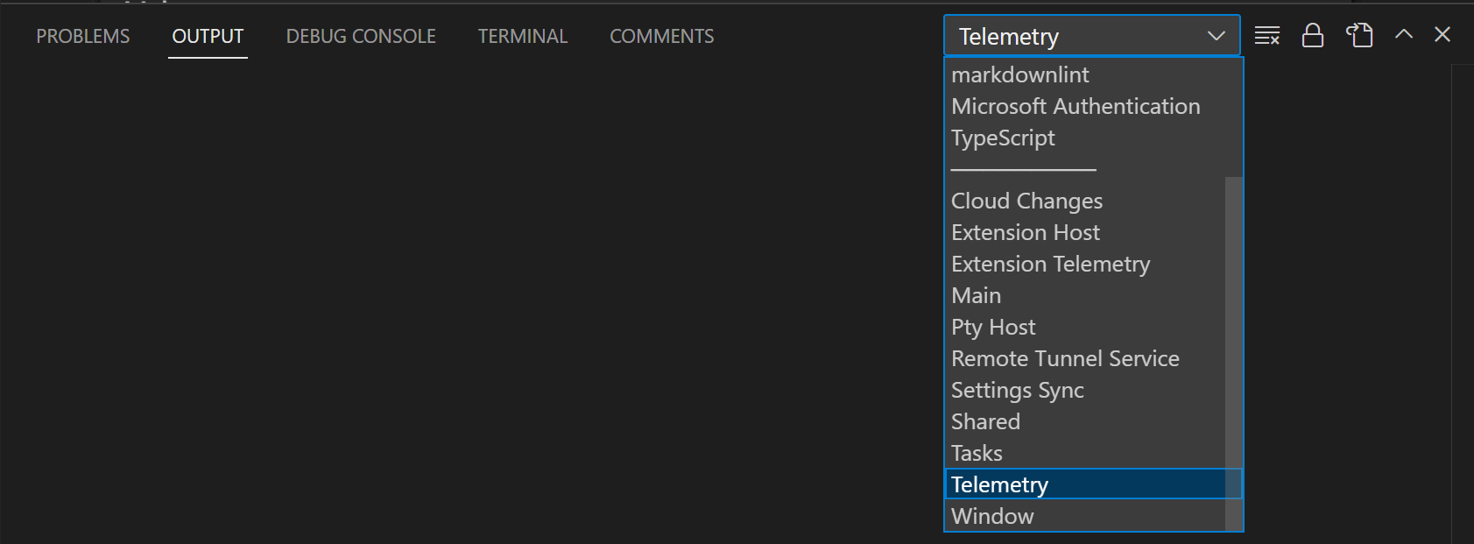Toggle the auto-scrolling lock
Screen dimensions: 1474x544
(1312, 35)
